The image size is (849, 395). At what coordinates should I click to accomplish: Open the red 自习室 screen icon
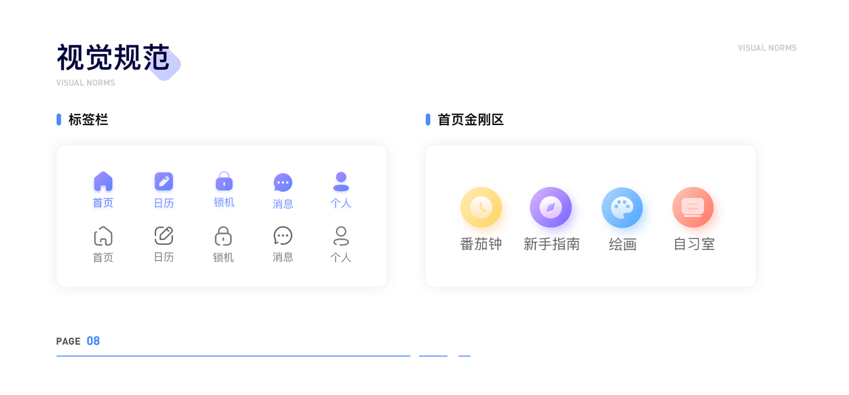[x=693, y=207]
